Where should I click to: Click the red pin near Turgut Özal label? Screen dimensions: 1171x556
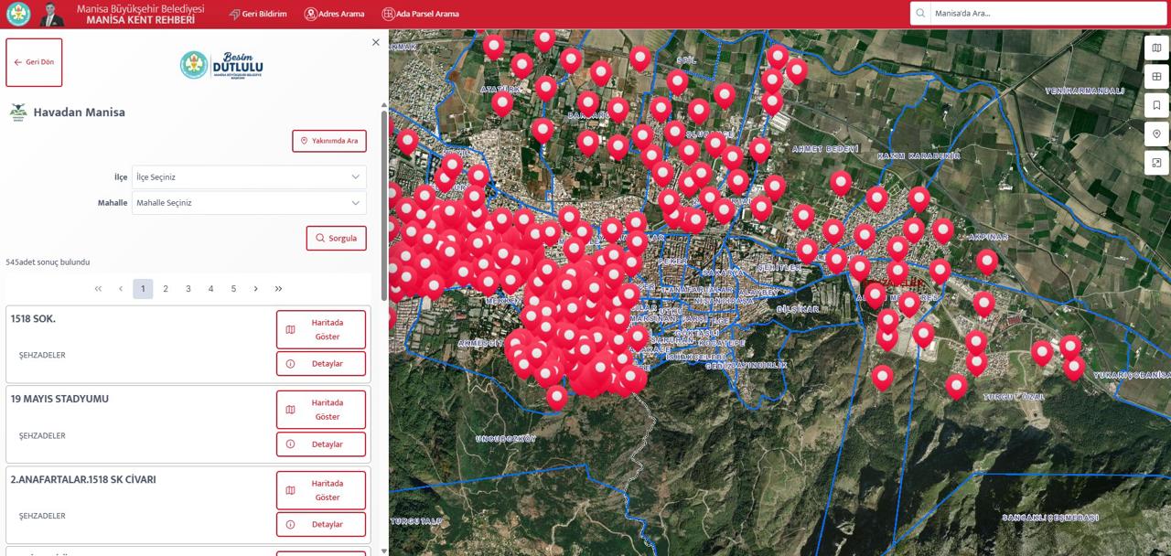tap(956, 385)
